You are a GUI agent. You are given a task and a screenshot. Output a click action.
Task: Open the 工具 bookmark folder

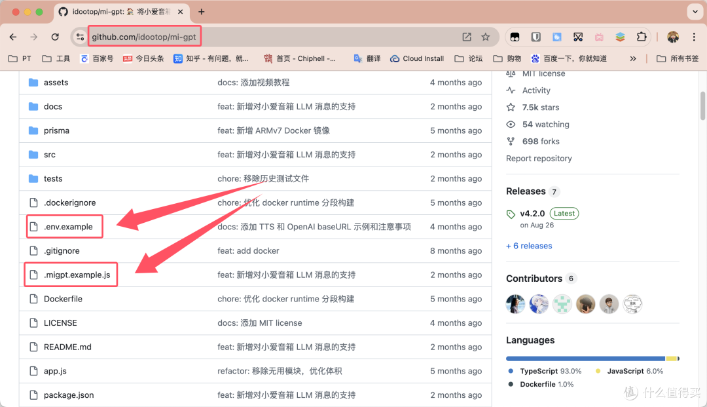[56, 59]
